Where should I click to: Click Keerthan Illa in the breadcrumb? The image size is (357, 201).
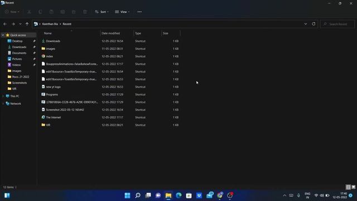pos(50,24)
